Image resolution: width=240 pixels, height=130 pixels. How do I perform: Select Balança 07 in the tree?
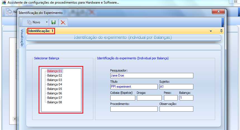click(54, 98)
